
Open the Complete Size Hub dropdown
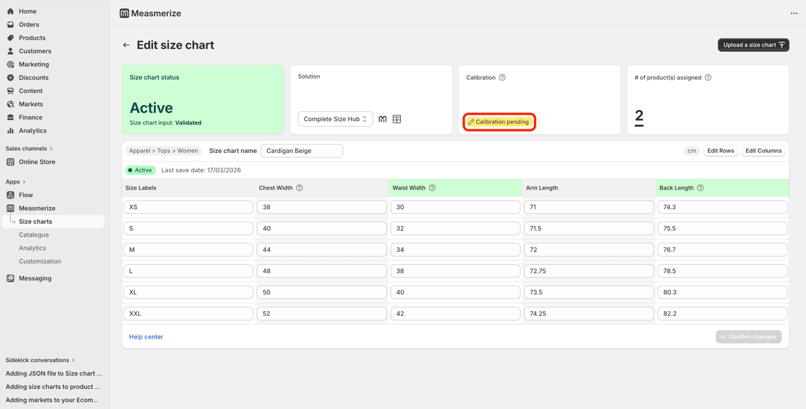335,119
